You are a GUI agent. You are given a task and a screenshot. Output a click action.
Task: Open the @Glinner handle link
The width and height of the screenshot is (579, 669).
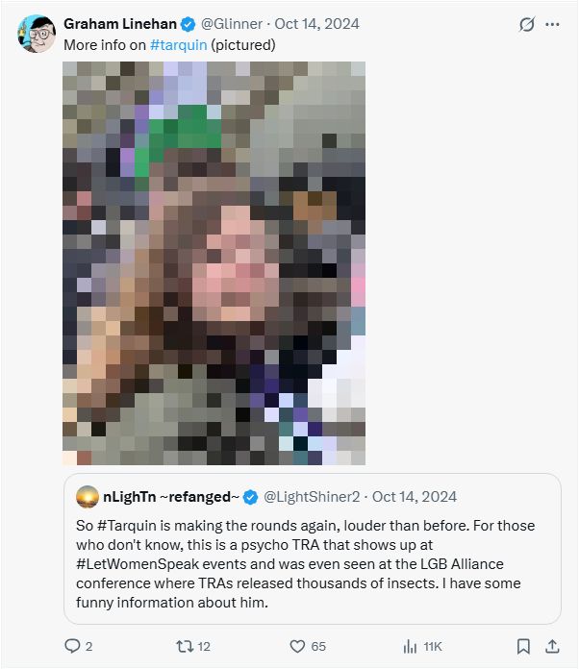coord(232,24)
